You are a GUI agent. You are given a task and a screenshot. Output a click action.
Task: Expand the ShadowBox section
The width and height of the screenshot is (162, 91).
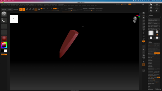coord(150,61)
